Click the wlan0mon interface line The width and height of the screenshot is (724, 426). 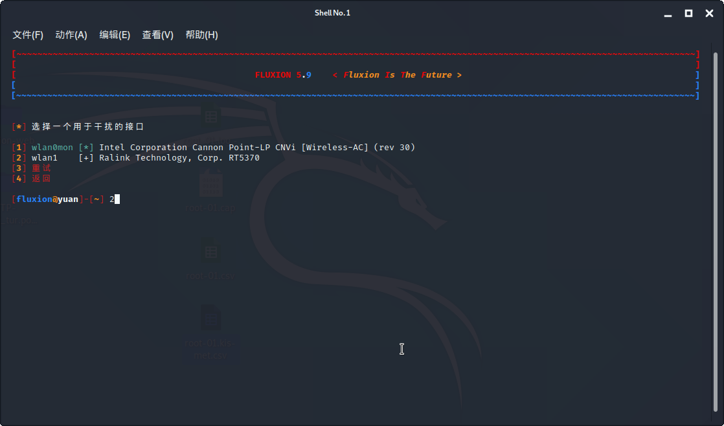[x=213, y=147]
